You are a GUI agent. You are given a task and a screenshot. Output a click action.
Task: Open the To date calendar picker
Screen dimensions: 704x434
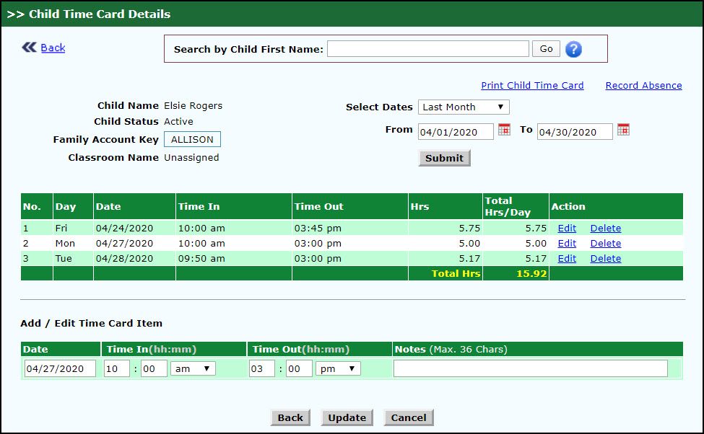[623, 130]
